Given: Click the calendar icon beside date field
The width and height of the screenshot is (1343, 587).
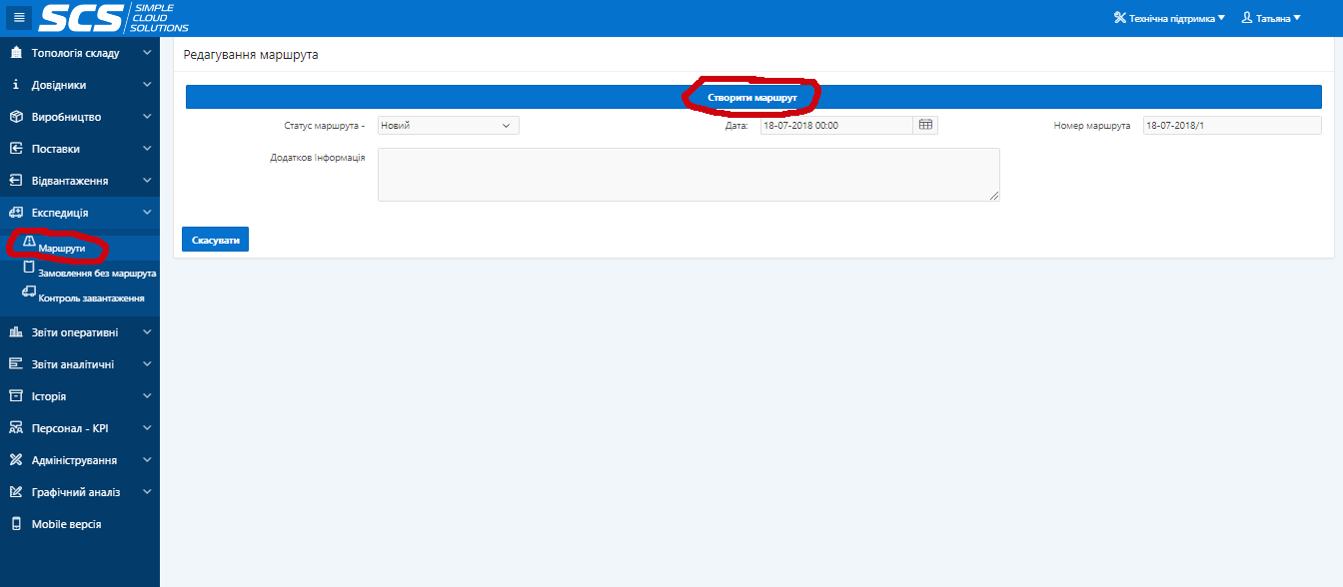Looking at the screenshot, I should click(925, 125).
